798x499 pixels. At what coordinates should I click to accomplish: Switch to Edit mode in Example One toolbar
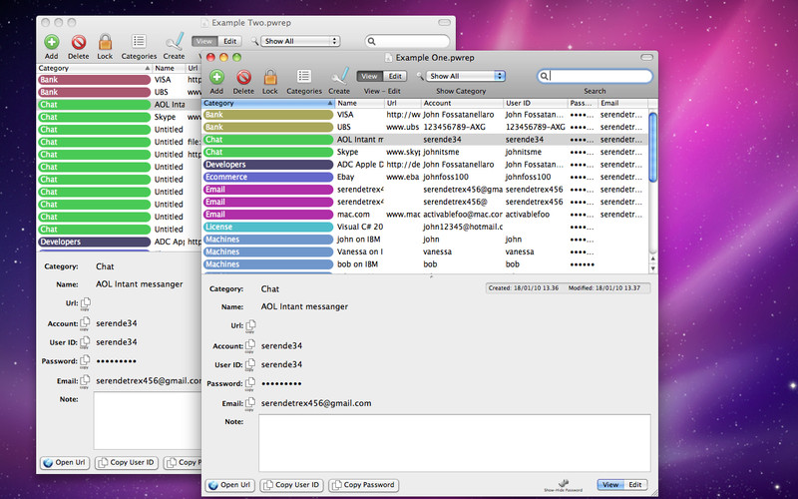pyautogui.click(x=395, y=77)
